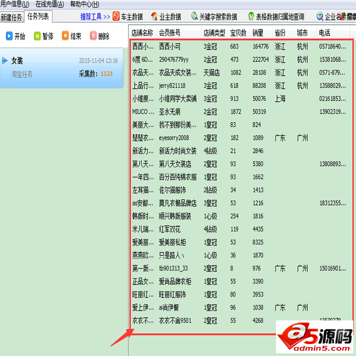
Task: Open the 表格数据归属地查询 tool icon
Action: tap(251, 16)
